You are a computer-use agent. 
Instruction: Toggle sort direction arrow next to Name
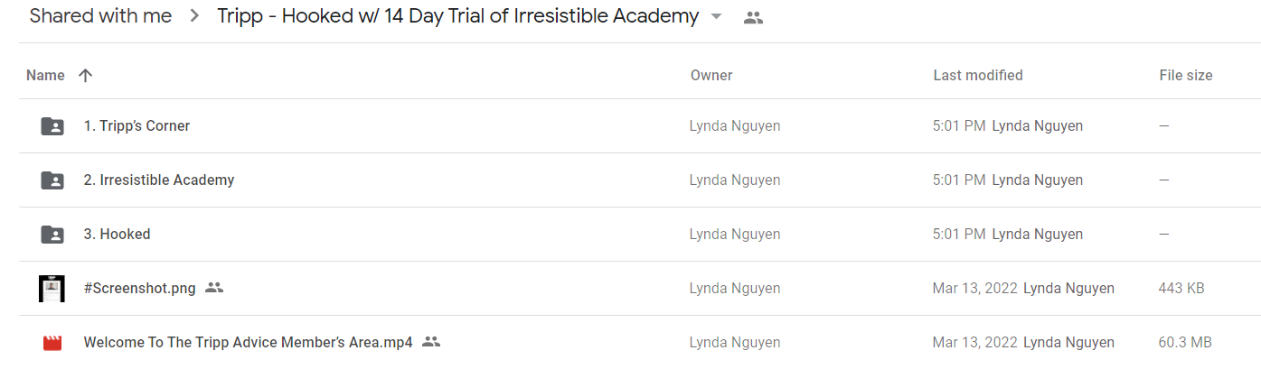tap(85, 76)
